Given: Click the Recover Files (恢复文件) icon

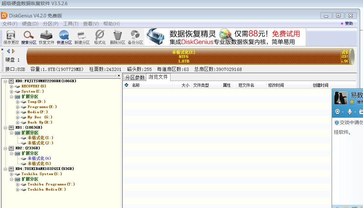Looking at the screenshot, I should click(47, 37).
